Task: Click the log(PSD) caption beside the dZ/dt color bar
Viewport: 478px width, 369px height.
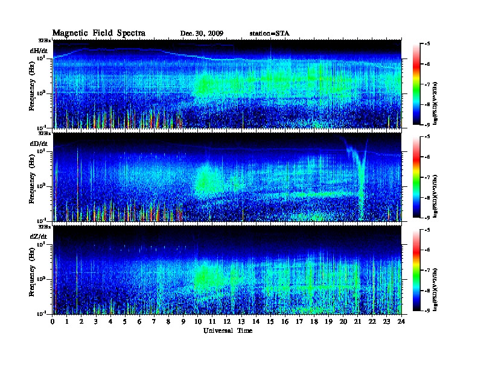Action: (x=435, y=289)
